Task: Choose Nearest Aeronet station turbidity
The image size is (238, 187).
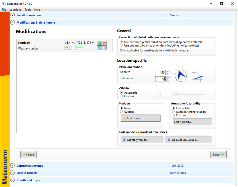Action: point(173,112)
